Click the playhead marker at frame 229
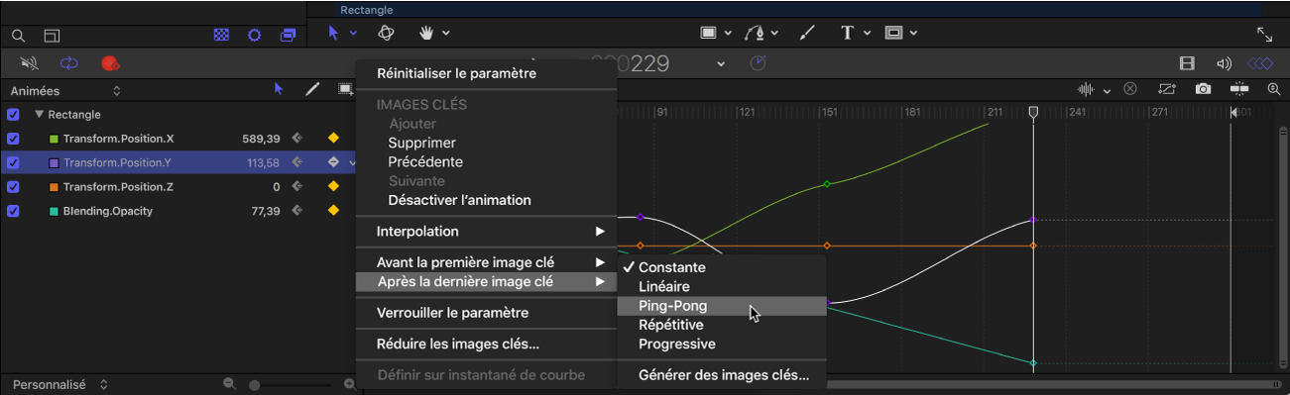1290x395 pixels. tap(1033, 114)
